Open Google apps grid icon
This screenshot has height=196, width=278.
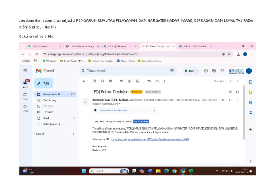222,71
